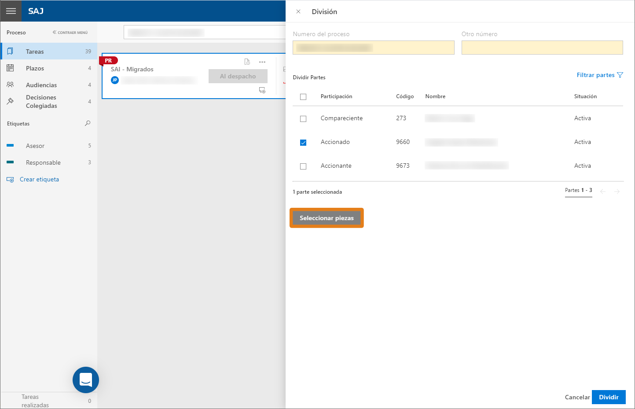
Task: Open the Plazos section
Action: click(49, 68)
